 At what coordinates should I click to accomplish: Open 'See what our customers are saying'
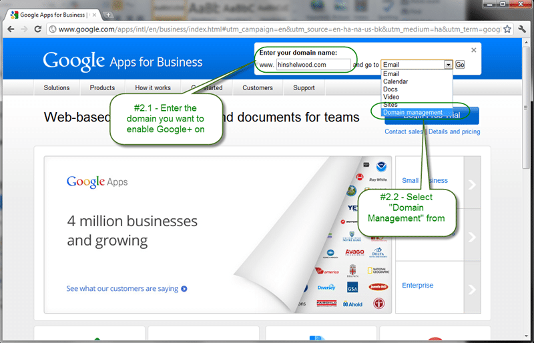click(122, 289)
